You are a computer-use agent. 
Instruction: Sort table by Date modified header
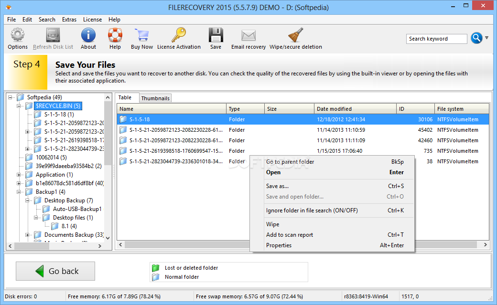(355, 109)
